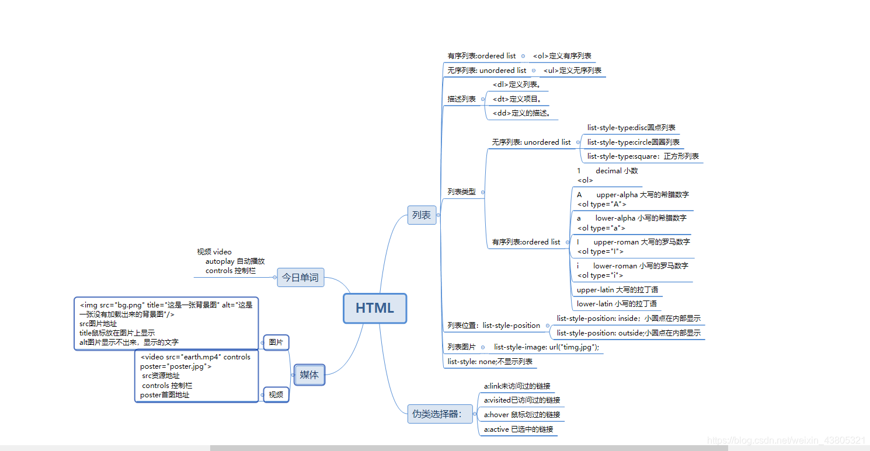Click the lower-latin 小写的拉丁语 node

(x=617, y=304)
